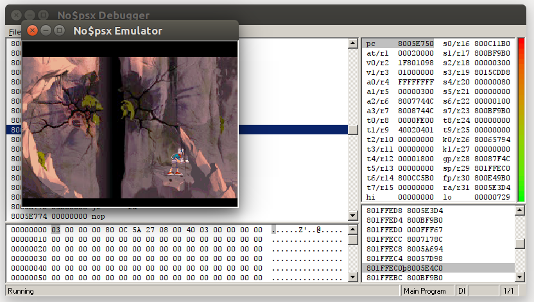Screen dimensions: 534x302
Task: Select the s0/r16 register value 800C11B0
Action: pos(492,44)
